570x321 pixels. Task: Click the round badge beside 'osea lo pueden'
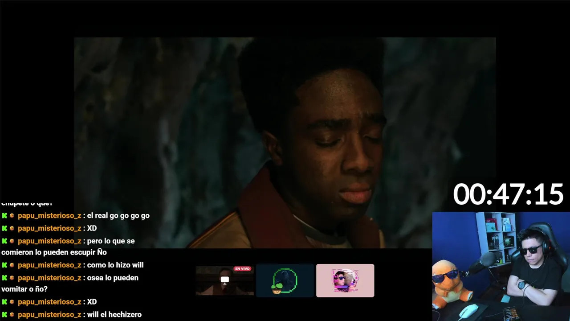click(12, 278)
